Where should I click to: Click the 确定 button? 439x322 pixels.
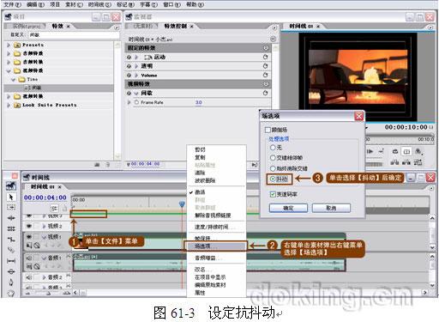[x=288, y=208]
